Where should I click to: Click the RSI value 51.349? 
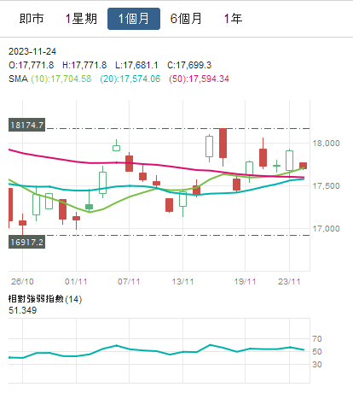[23, 310]
